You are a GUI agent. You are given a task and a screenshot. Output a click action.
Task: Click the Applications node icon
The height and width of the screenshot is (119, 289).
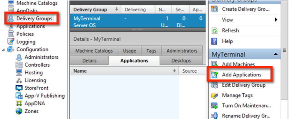[11, 26]
